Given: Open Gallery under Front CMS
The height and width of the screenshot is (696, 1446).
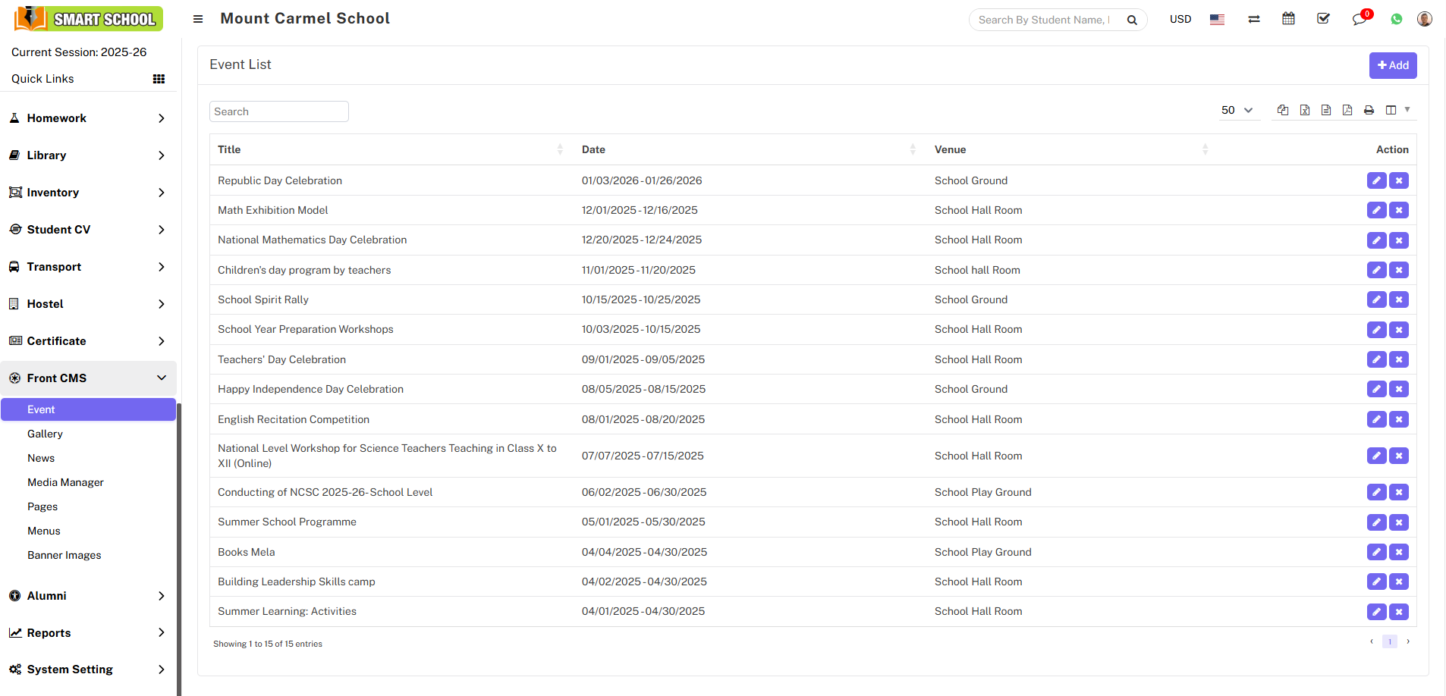Looking at the screenshot, I should [45, 434].
